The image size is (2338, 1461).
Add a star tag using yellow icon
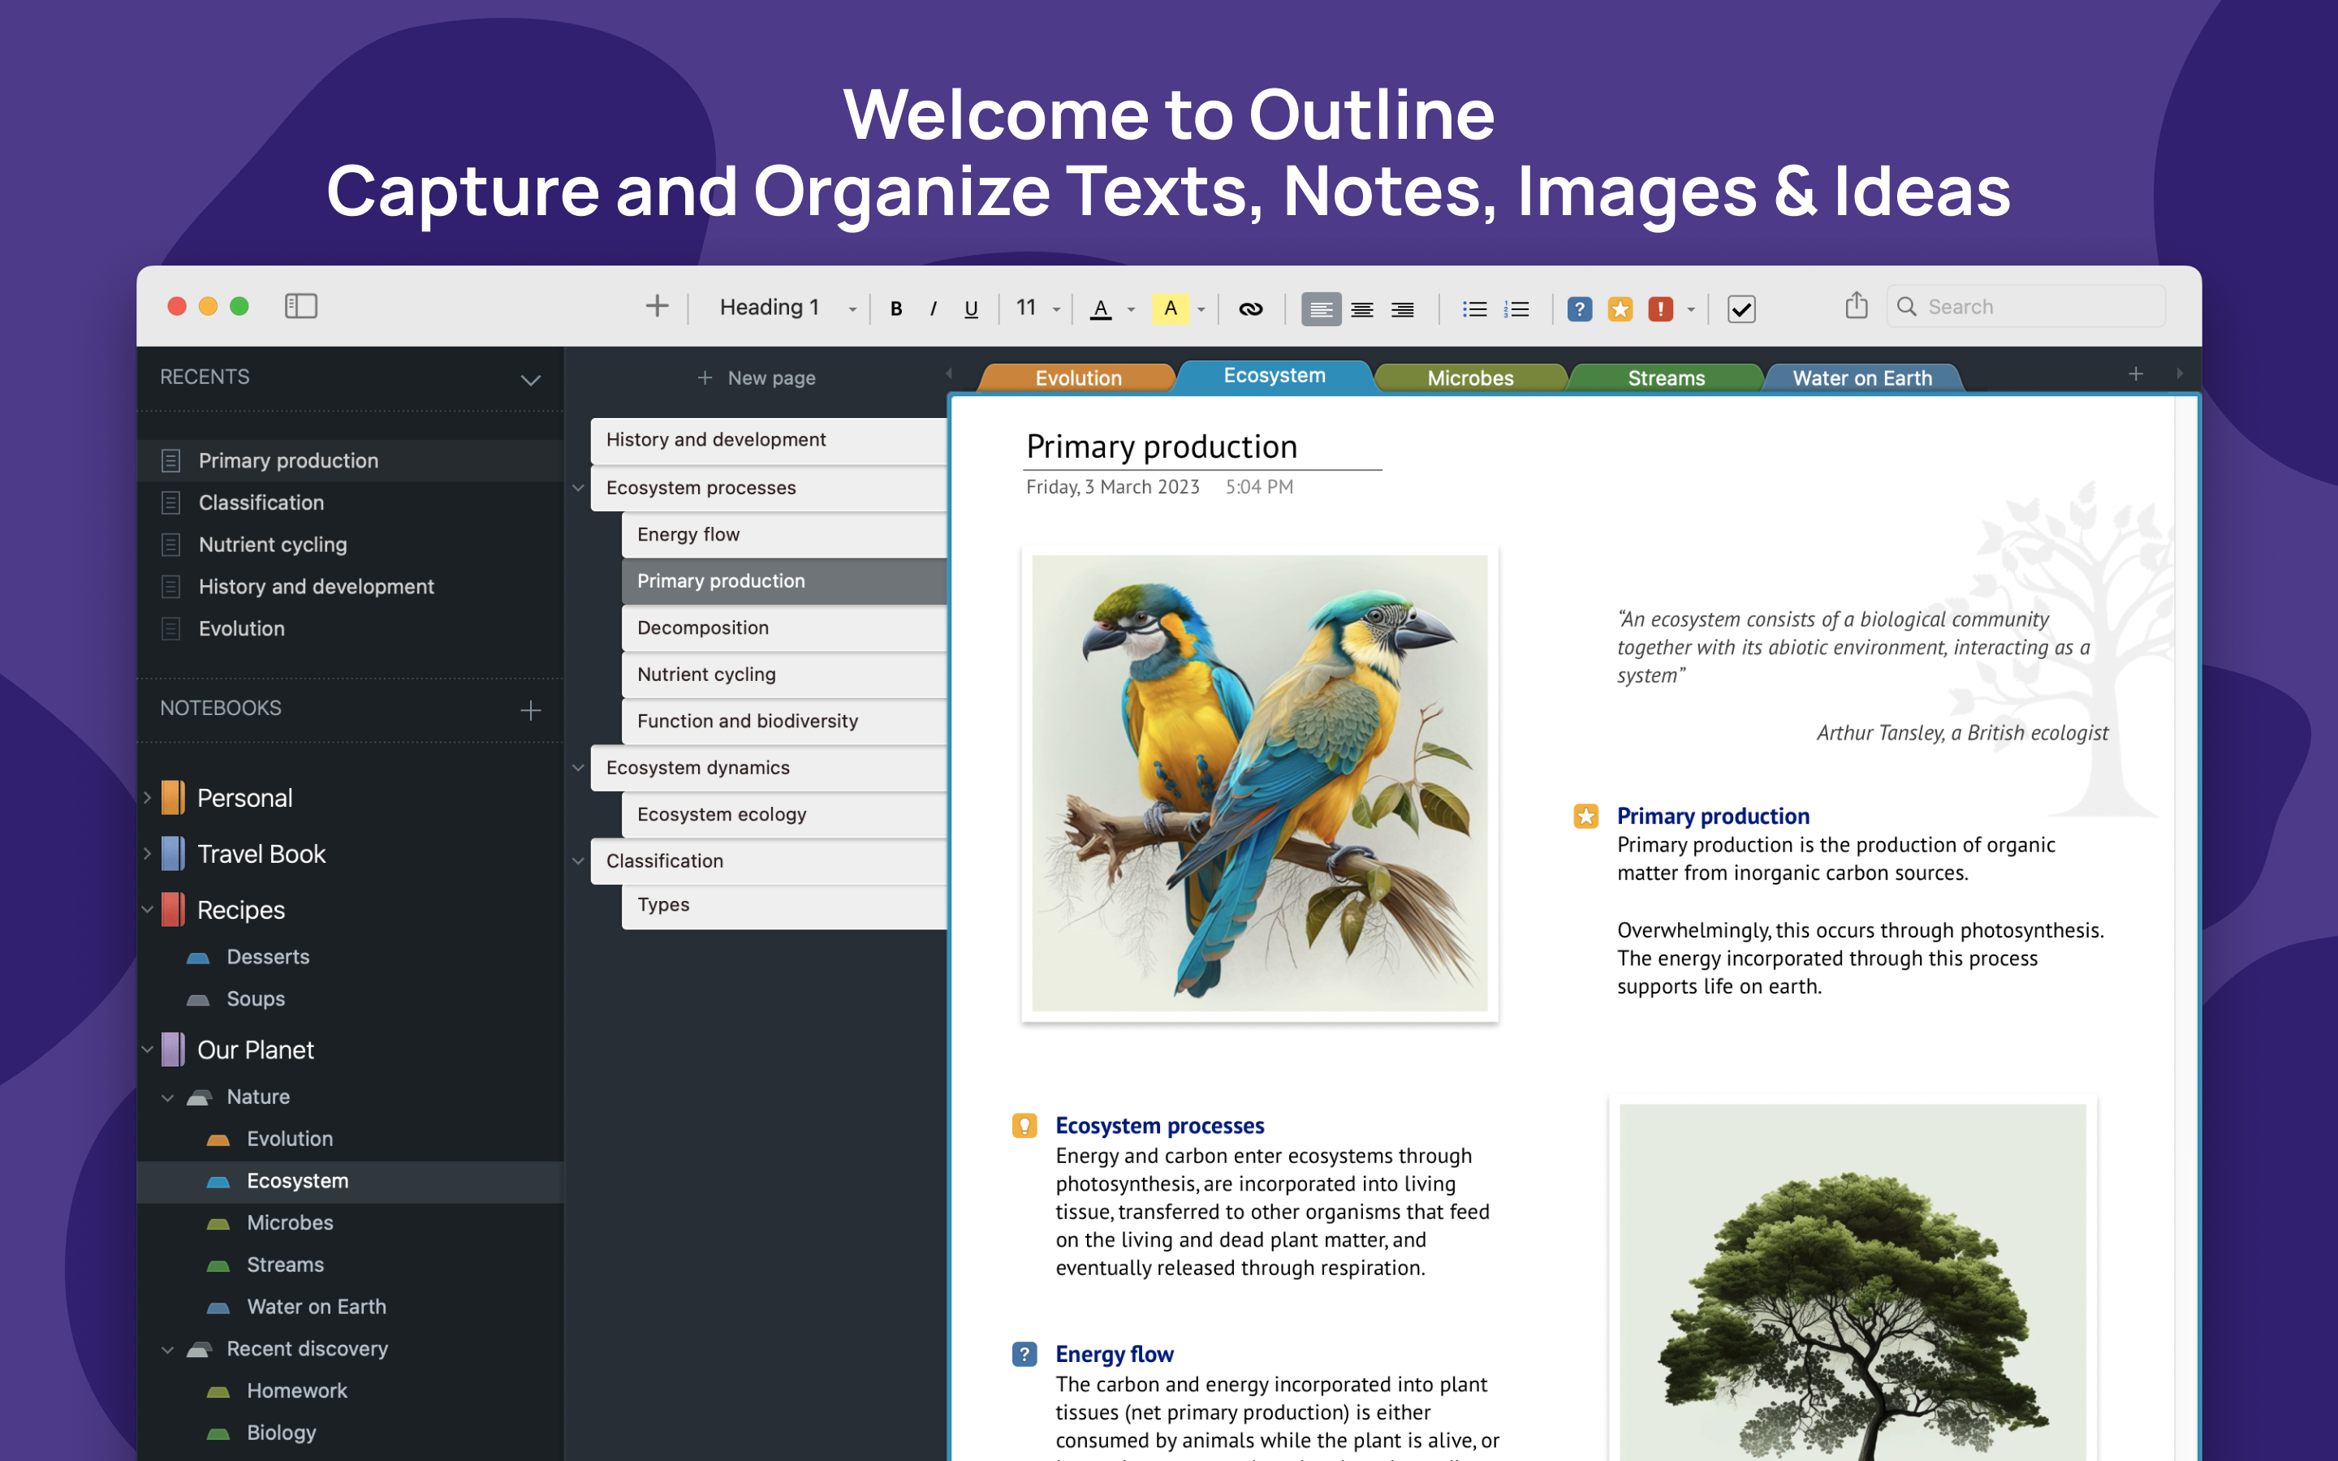click(x=1620, y=308)
